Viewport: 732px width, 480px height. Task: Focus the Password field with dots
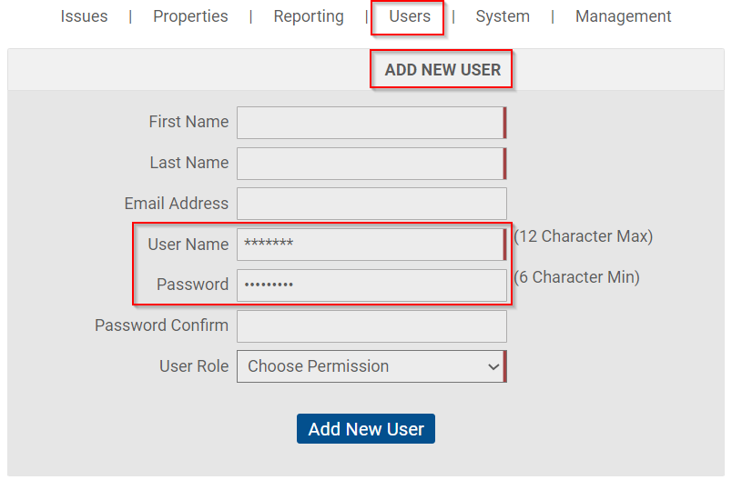[x=371, y=285]
